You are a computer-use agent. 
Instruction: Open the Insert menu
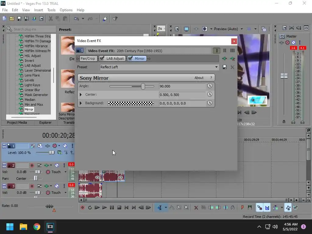pyautogui.click(x=38, y=10)
